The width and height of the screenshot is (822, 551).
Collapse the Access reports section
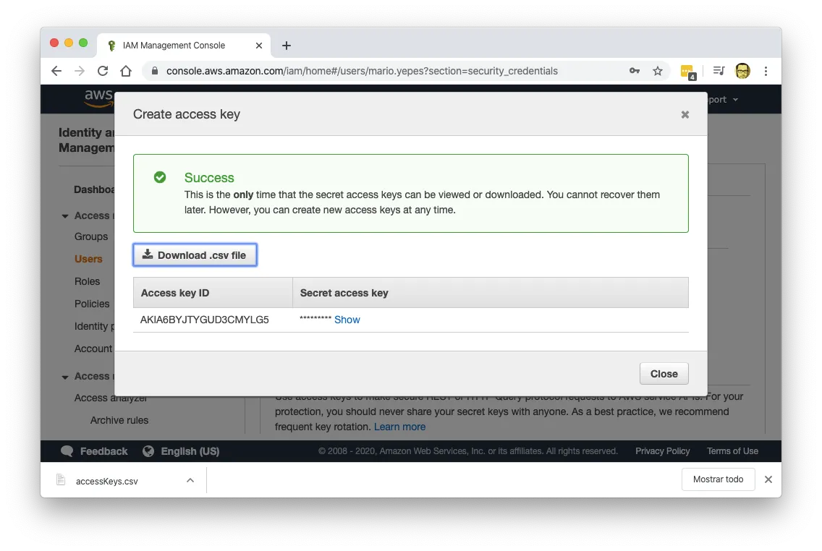click(65, 377)
